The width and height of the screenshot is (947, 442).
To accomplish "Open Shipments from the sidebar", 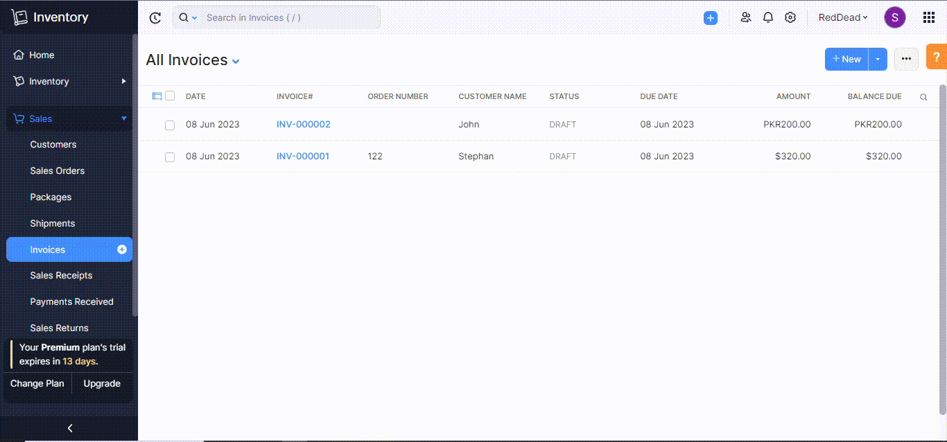I will pos(52,223).
